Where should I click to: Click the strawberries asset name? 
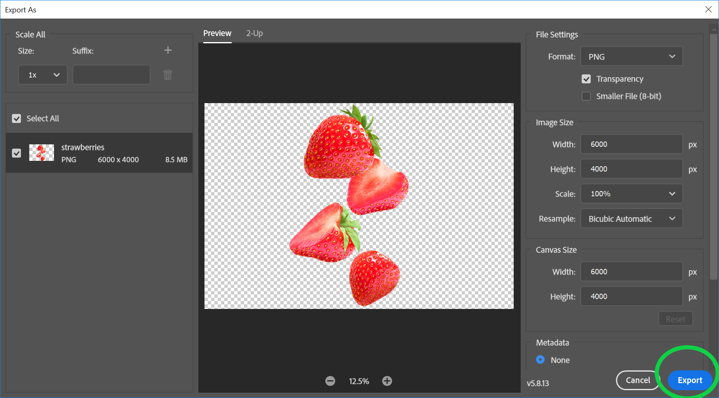click(83, 147)
